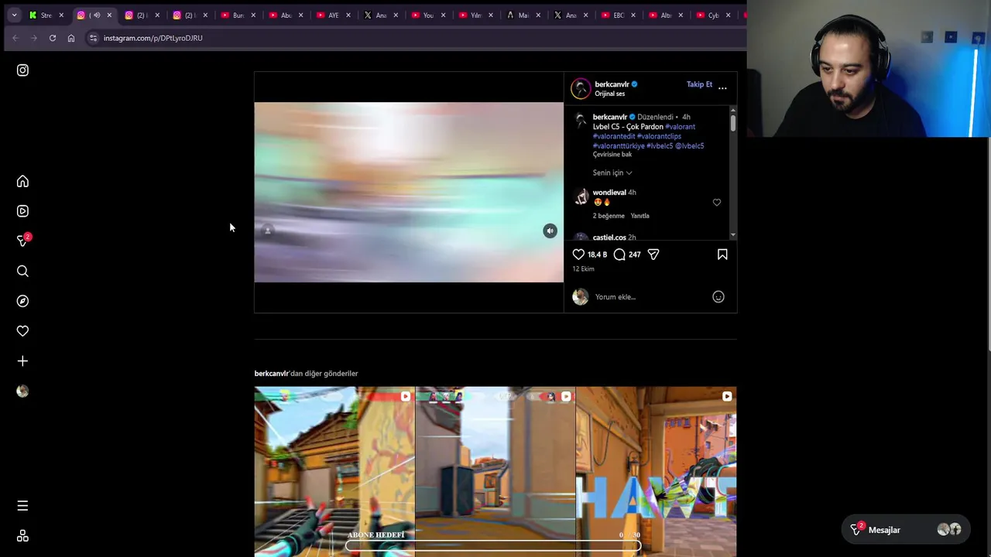991x557 pixels.
Task: Open post options three-dot menu
Action: (722, 88)
